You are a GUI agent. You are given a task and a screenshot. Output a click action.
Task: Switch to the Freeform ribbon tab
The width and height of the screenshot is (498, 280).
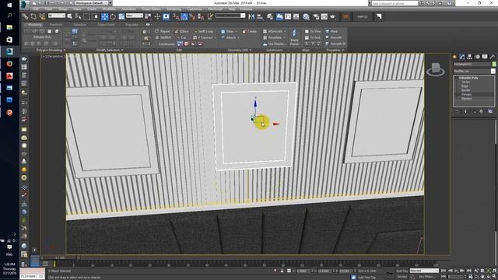pos(56,24)
